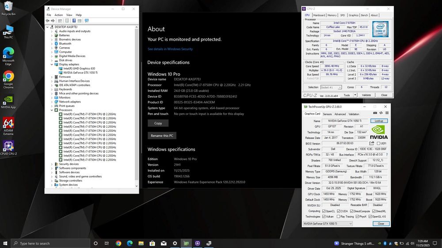This screenshot has height=248, width=442.
Task: Switch to the Mainboard tab in CPU-Z
Action: pos(319,15)
